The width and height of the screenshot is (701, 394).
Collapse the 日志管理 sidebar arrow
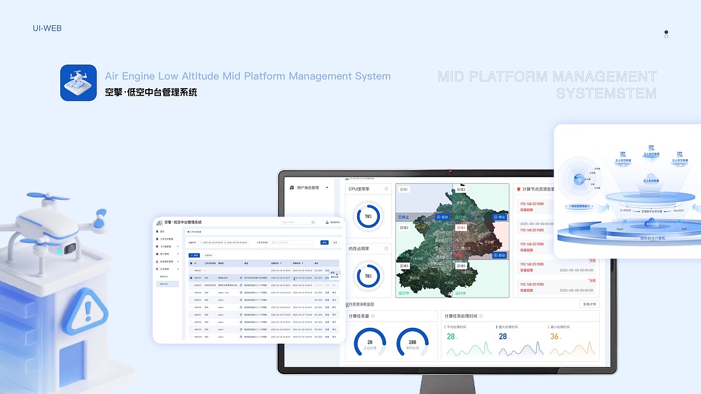click(178, 269)
